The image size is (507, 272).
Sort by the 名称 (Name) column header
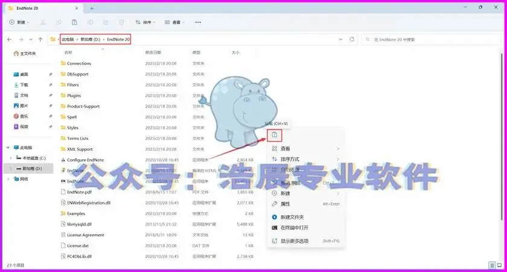[68, 52]
